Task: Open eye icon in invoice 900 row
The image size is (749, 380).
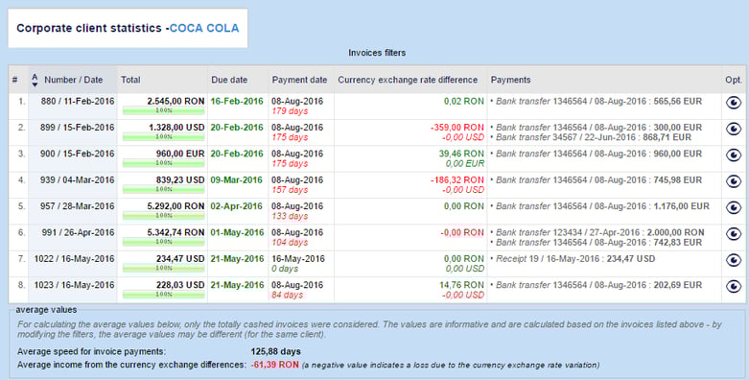Action: click(x=734, y=155)
